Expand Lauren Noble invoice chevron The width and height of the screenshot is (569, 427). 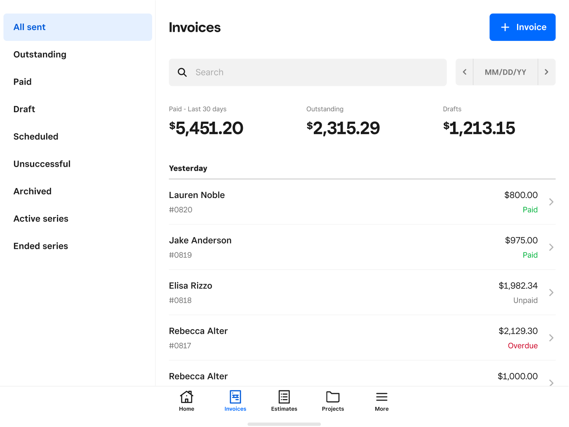tap(551, 202)
